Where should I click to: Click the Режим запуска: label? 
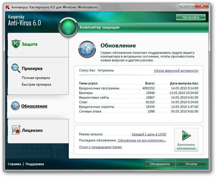(91, 134)
